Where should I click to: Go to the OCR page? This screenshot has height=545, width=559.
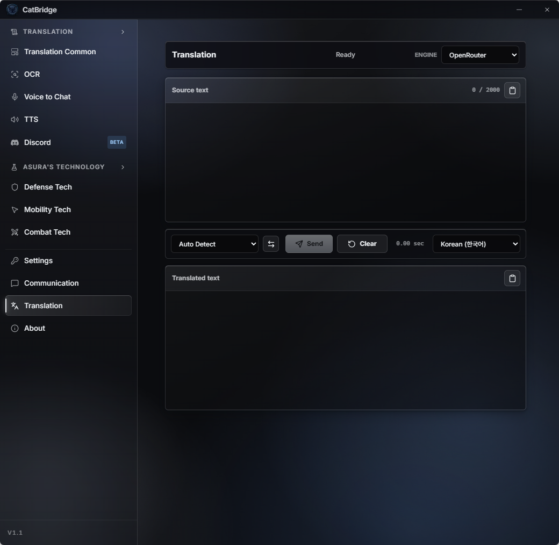pos(68,75)
